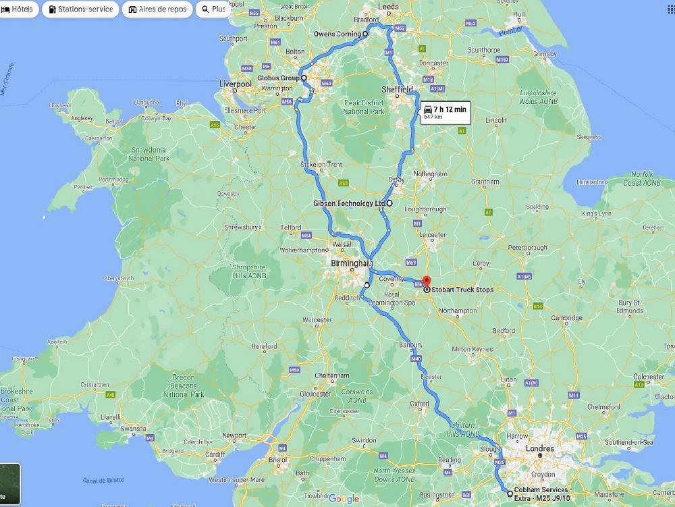Switch to satellite layer thumbnail

coord(9,484)
